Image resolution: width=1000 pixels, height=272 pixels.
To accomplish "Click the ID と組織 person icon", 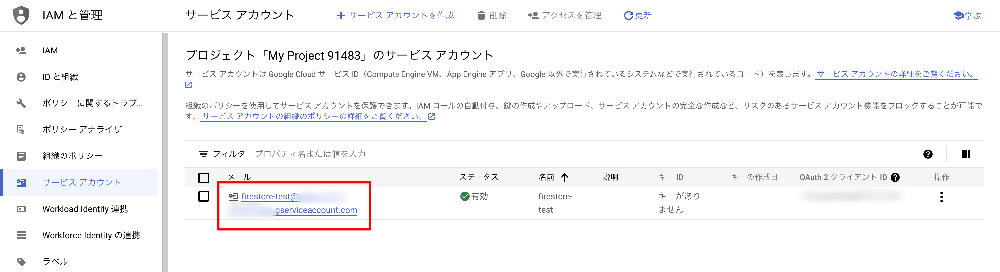I will point(21,77).
